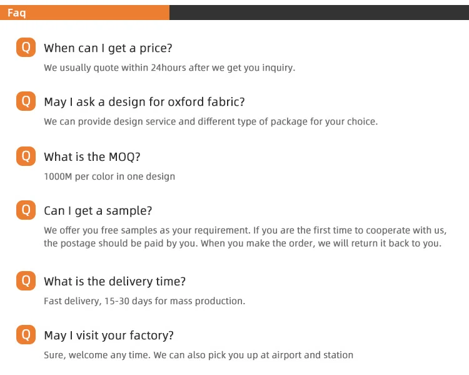Open the 'May I visit your factory?' question

[109, 336]
